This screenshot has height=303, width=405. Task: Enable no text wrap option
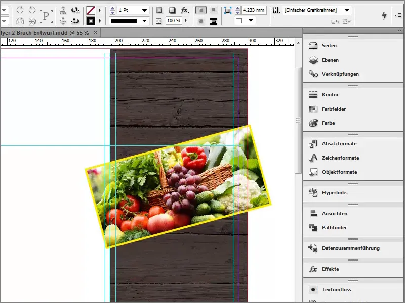click(x=200, y=10)
